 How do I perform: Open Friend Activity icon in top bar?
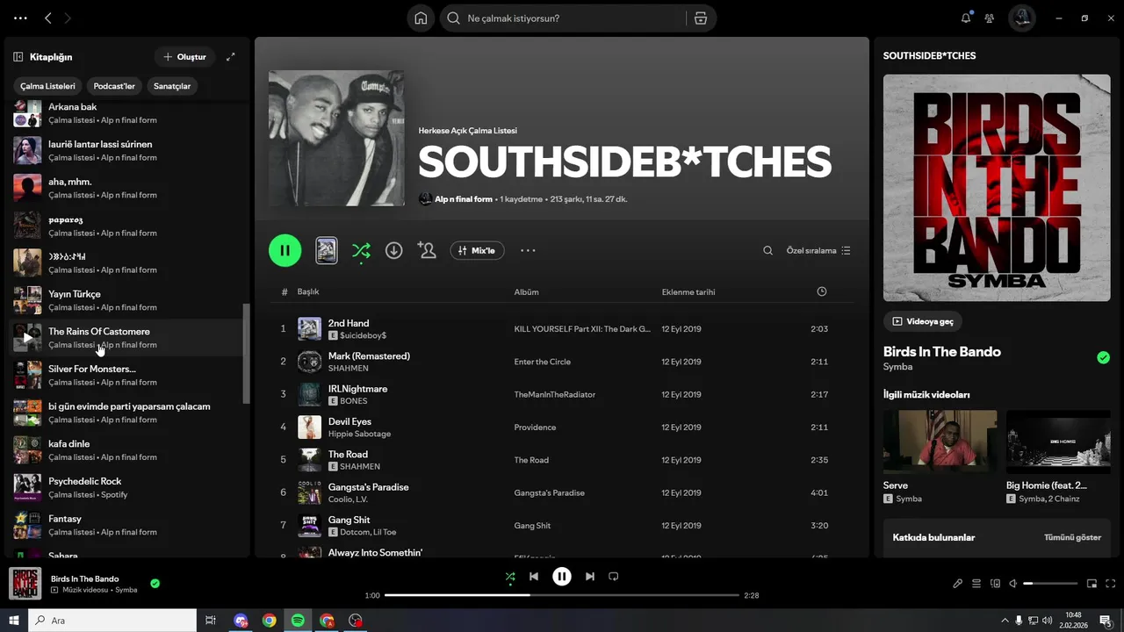pyautogui.click(x=990, y=18)
